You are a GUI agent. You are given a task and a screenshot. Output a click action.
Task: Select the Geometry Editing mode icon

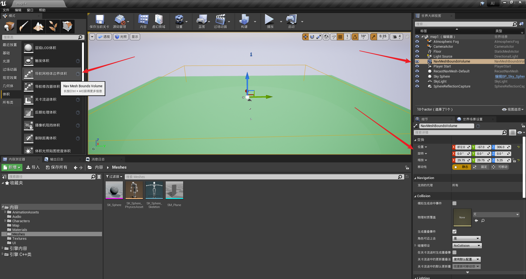[67, 27]
